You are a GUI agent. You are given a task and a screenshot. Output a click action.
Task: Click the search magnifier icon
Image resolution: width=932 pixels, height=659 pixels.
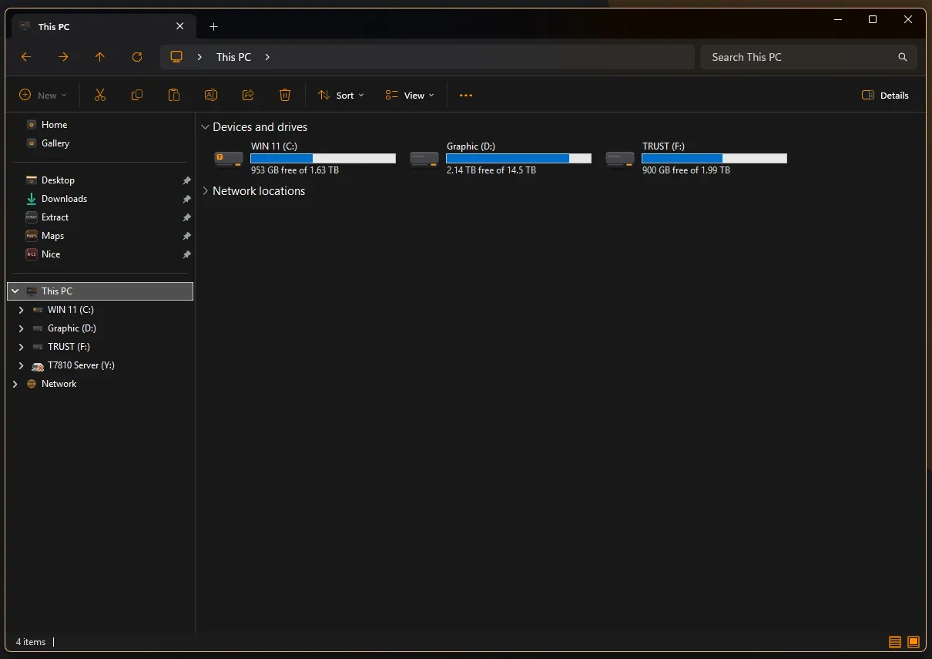pos(903,57)
